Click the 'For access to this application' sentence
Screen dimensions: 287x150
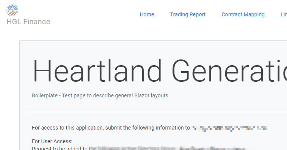click(111, 128)
